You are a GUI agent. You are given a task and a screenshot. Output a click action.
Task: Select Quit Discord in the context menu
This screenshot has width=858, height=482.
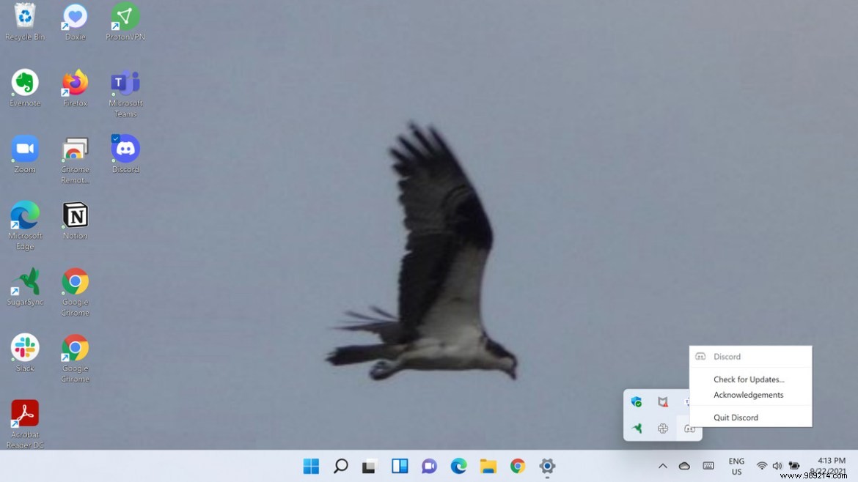coord(736,417)
